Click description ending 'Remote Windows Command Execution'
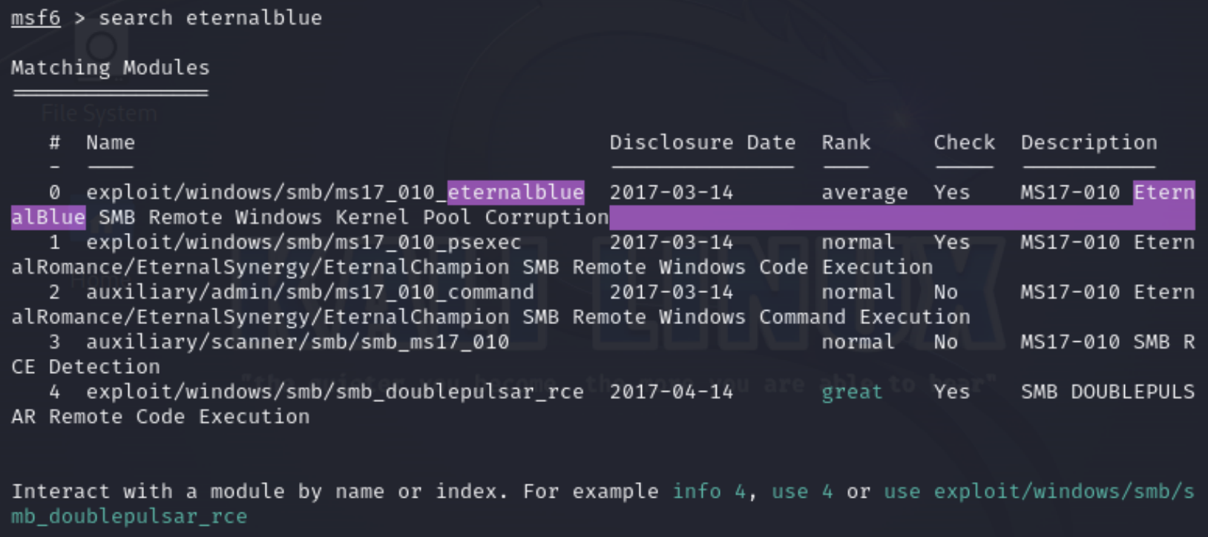Screen dimensions: 1208x537 click(x=490, y=317)
